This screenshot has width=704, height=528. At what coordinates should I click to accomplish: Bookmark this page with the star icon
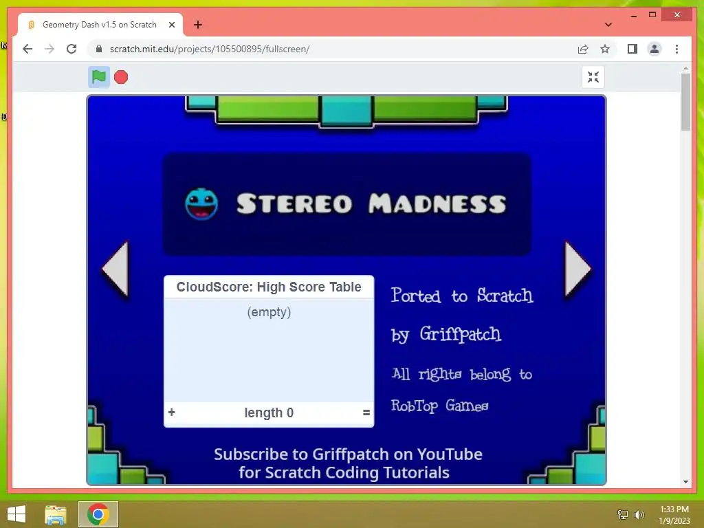(605, 49)
